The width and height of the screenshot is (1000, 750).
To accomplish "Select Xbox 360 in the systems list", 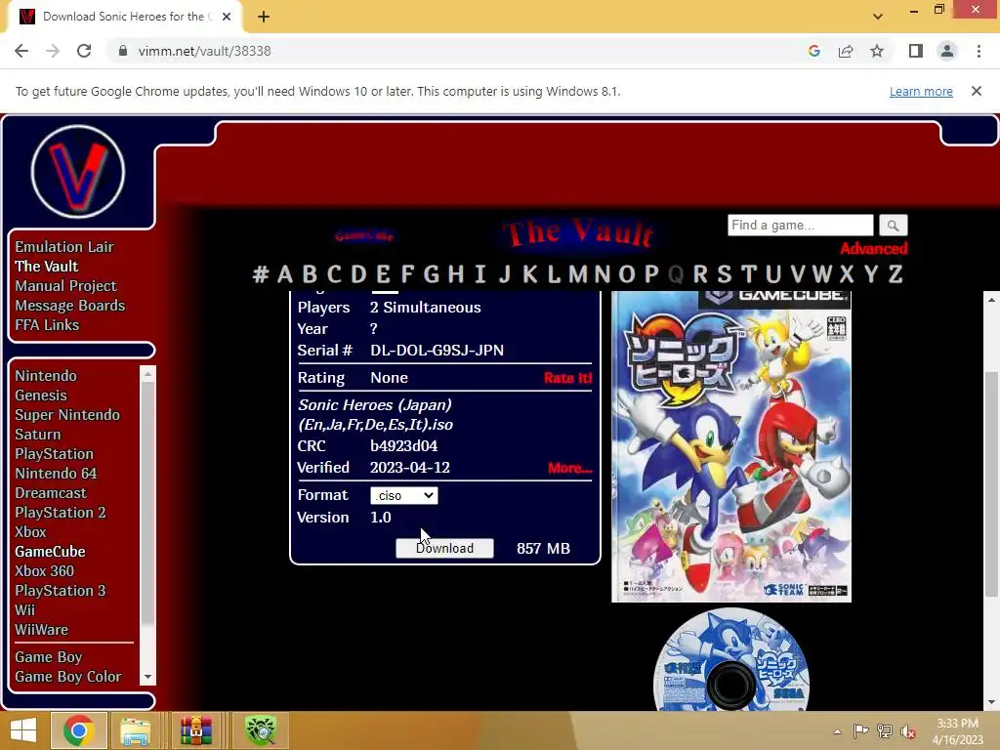I will [45, 571].
